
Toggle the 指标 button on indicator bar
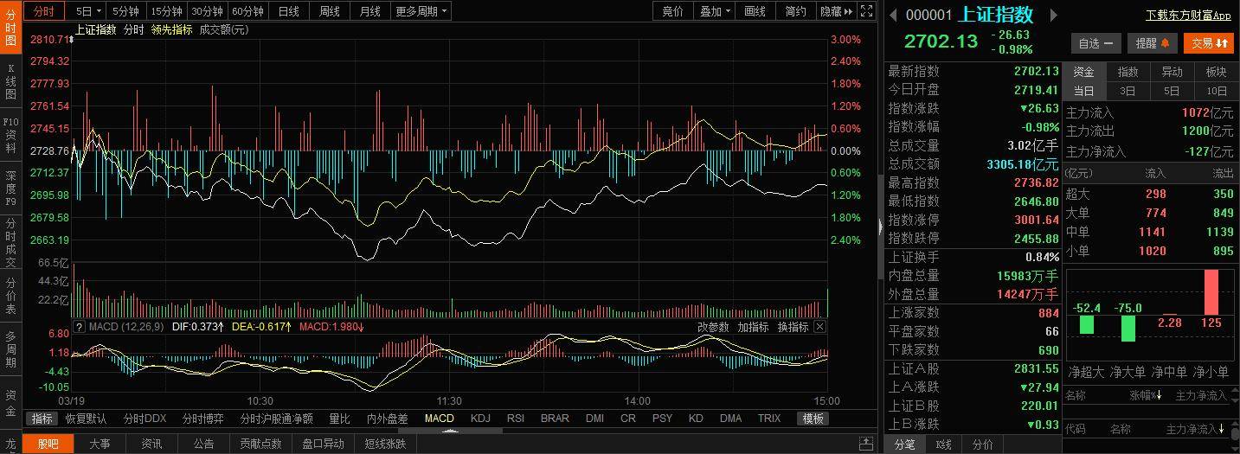pyautogui.click(x=42, y=419)
